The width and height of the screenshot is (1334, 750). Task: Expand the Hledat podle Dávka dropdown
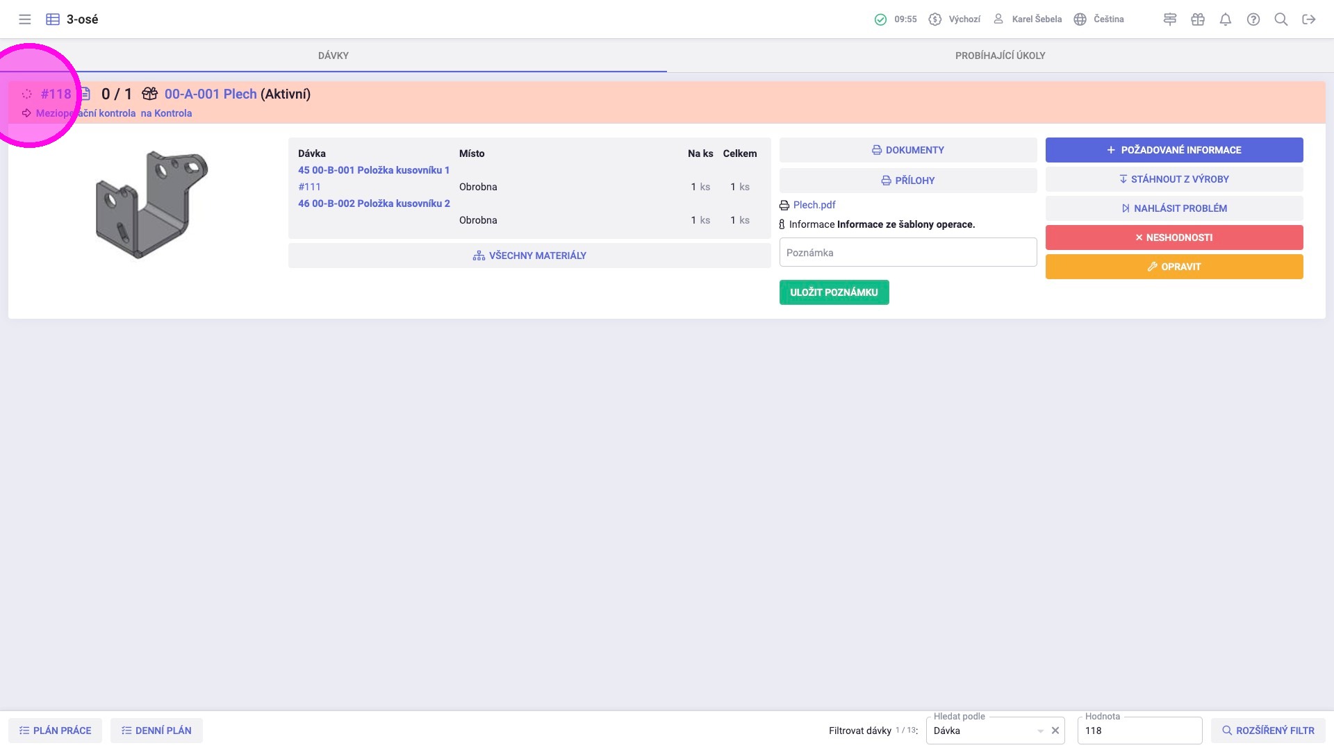coord(1040,731)
